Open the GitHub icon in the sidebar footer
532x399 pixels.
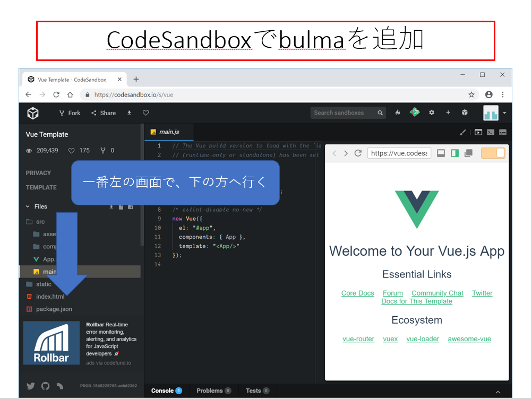point(46,386)
